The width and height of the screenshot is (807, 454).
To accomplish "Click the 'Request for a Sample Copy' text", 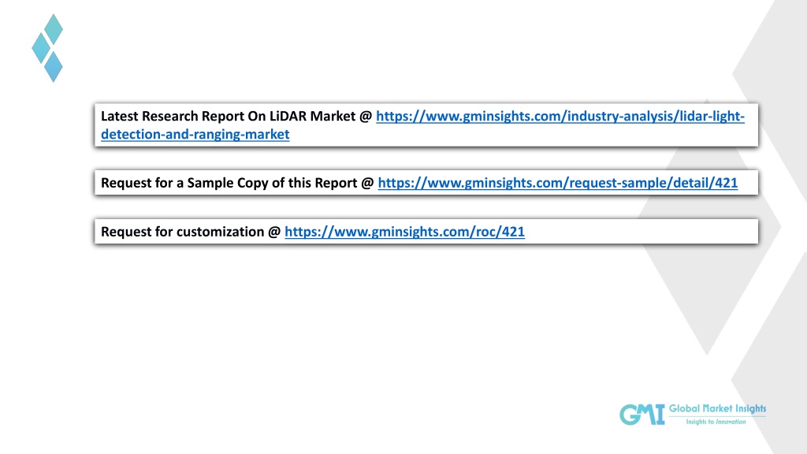I will click(184, 183).
